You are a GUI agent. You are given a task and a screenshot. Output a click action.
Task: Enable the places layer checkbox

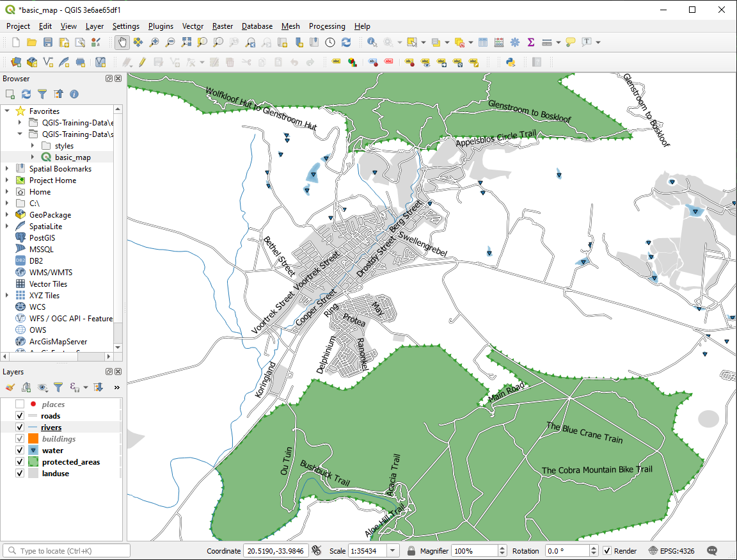(x=20, y=404)
